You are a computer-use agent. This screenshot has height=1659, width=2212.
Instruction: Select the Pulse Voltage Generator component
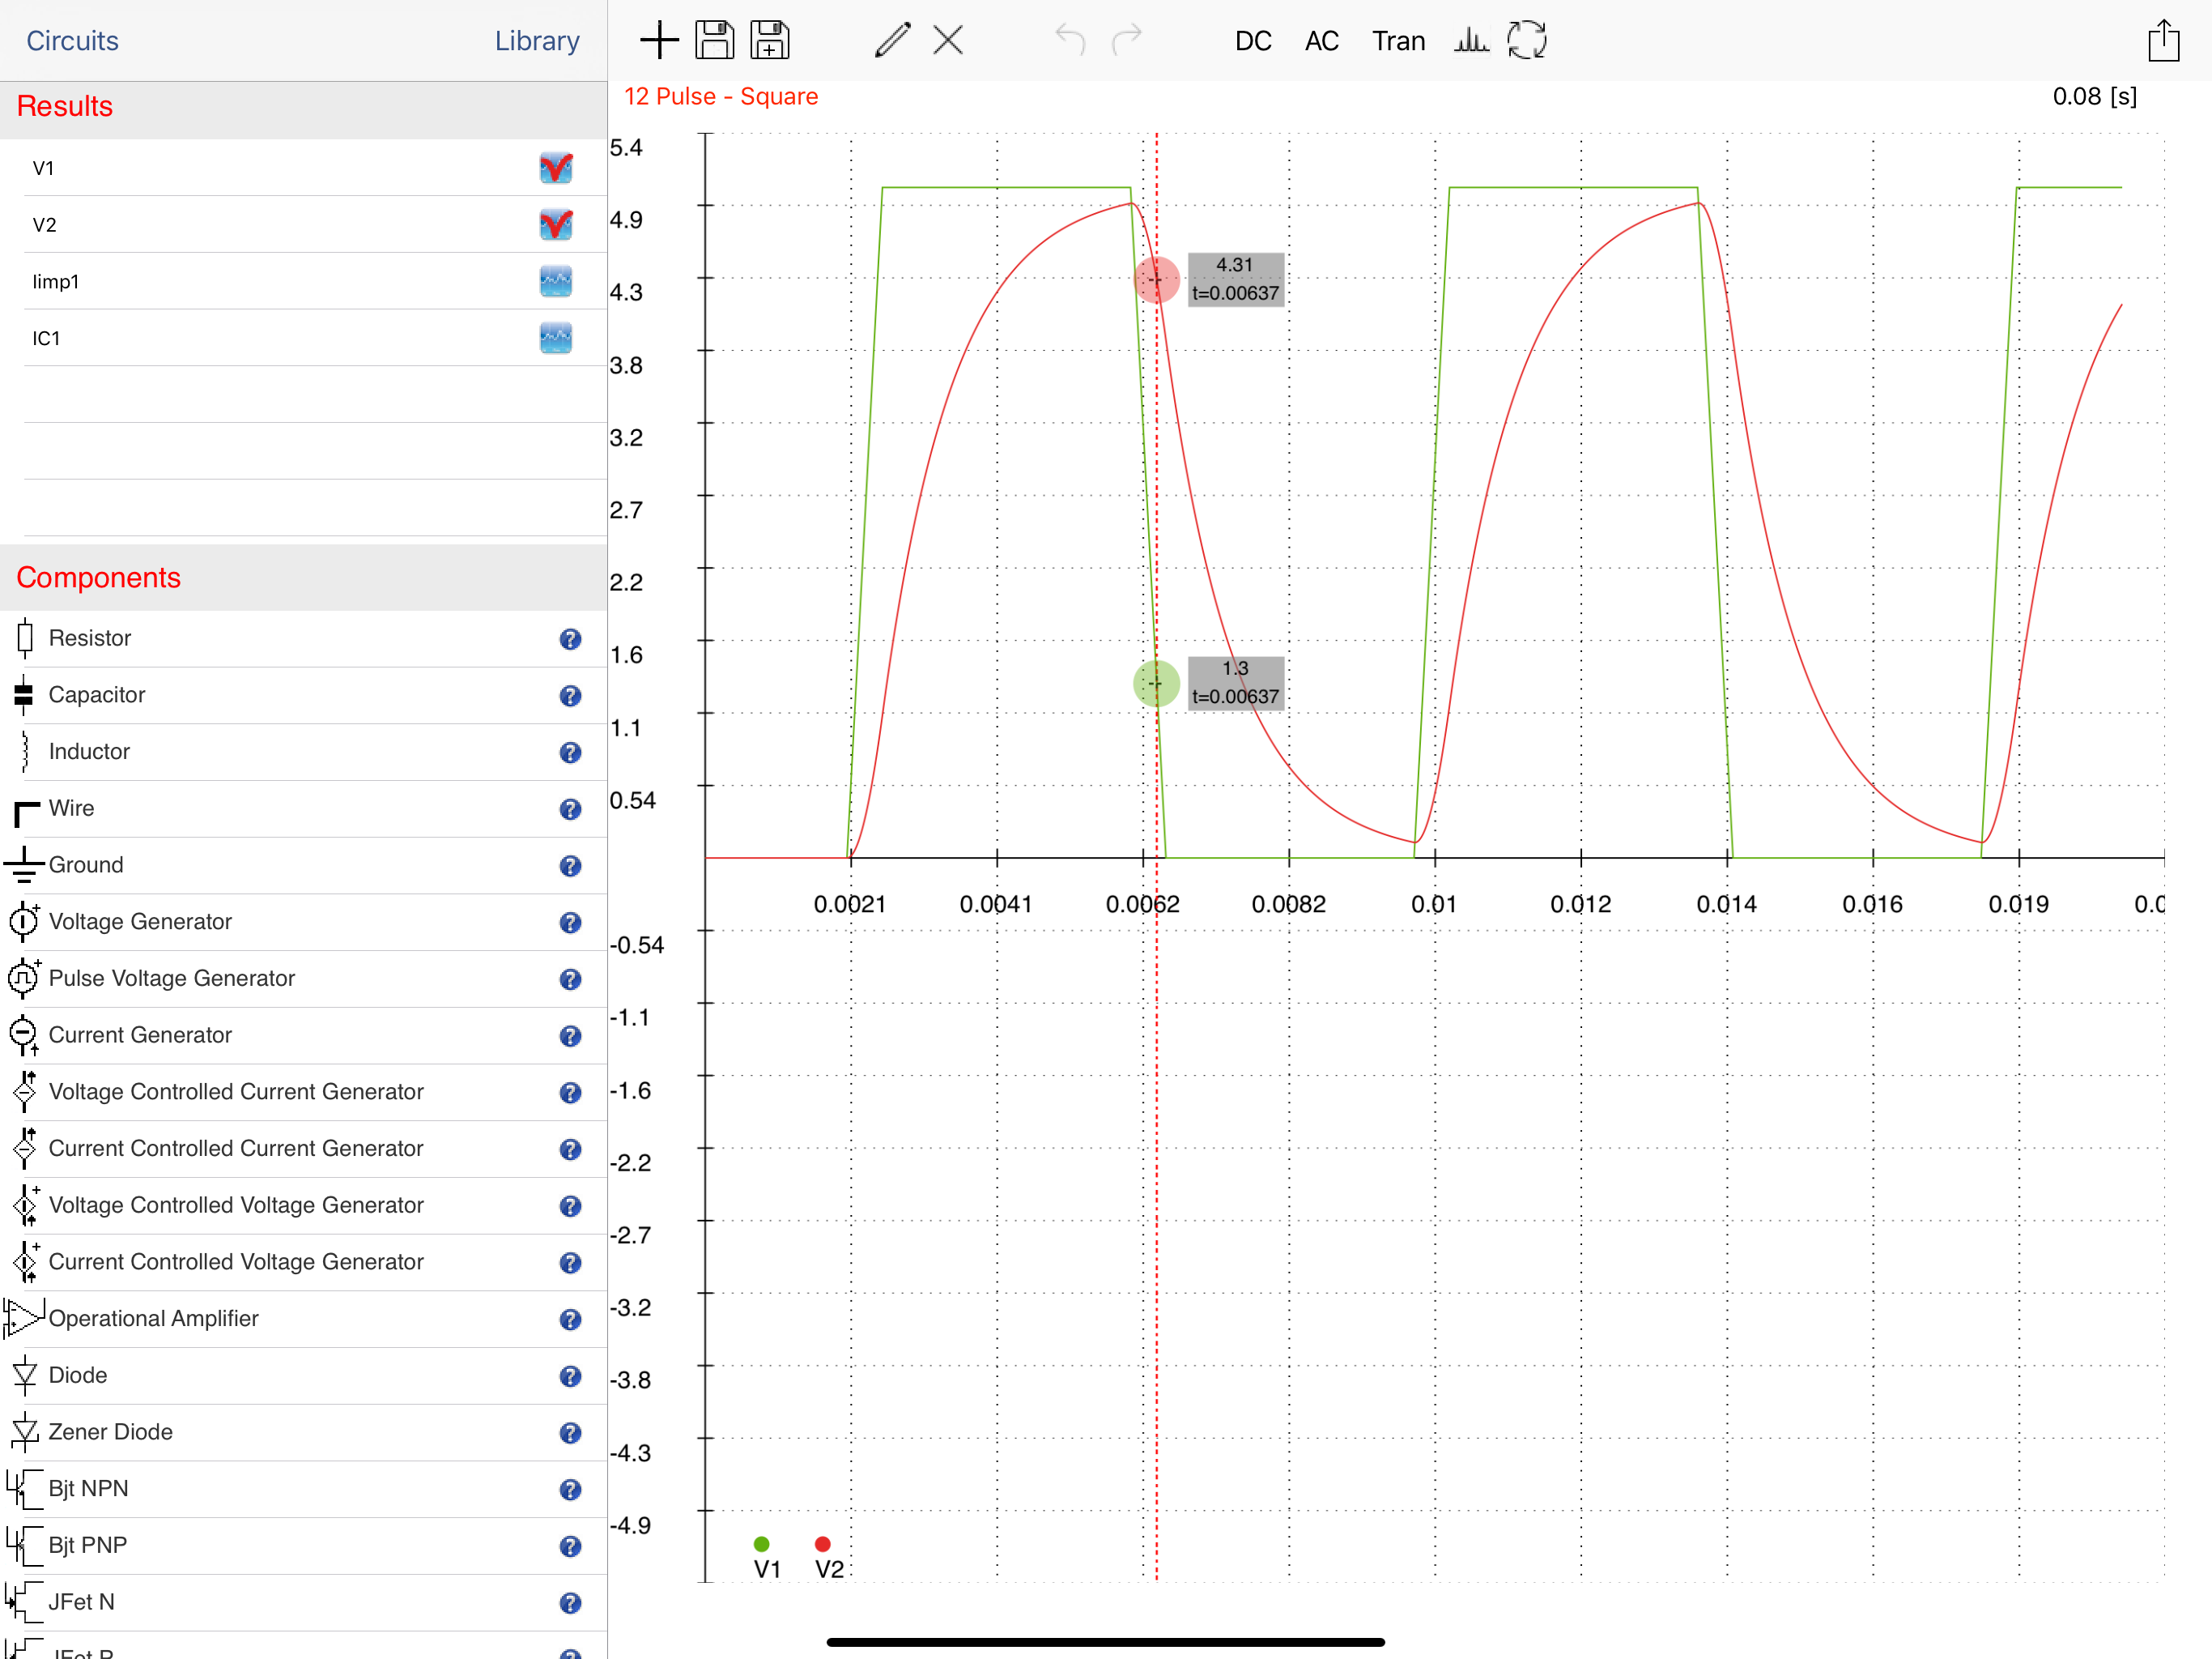tap(303, 979)
